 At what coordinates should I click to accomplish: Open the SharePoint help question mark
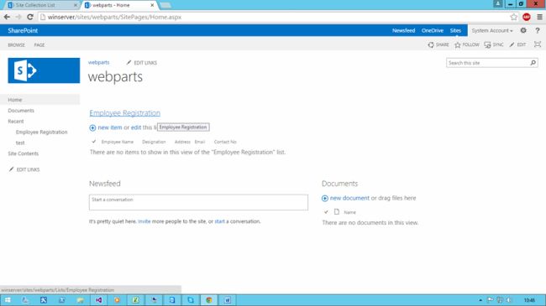(x=538, y=30)
